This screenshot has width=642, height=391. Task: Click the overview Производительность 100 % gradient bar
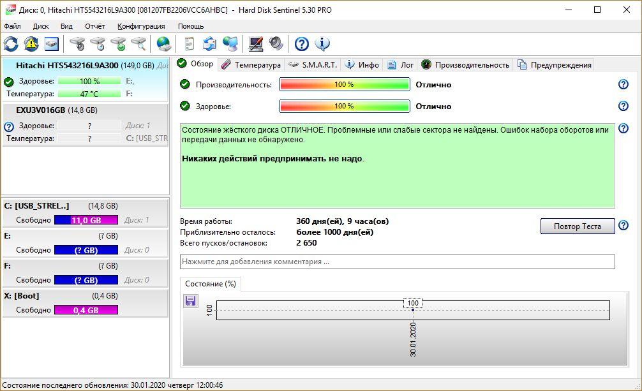345,84
